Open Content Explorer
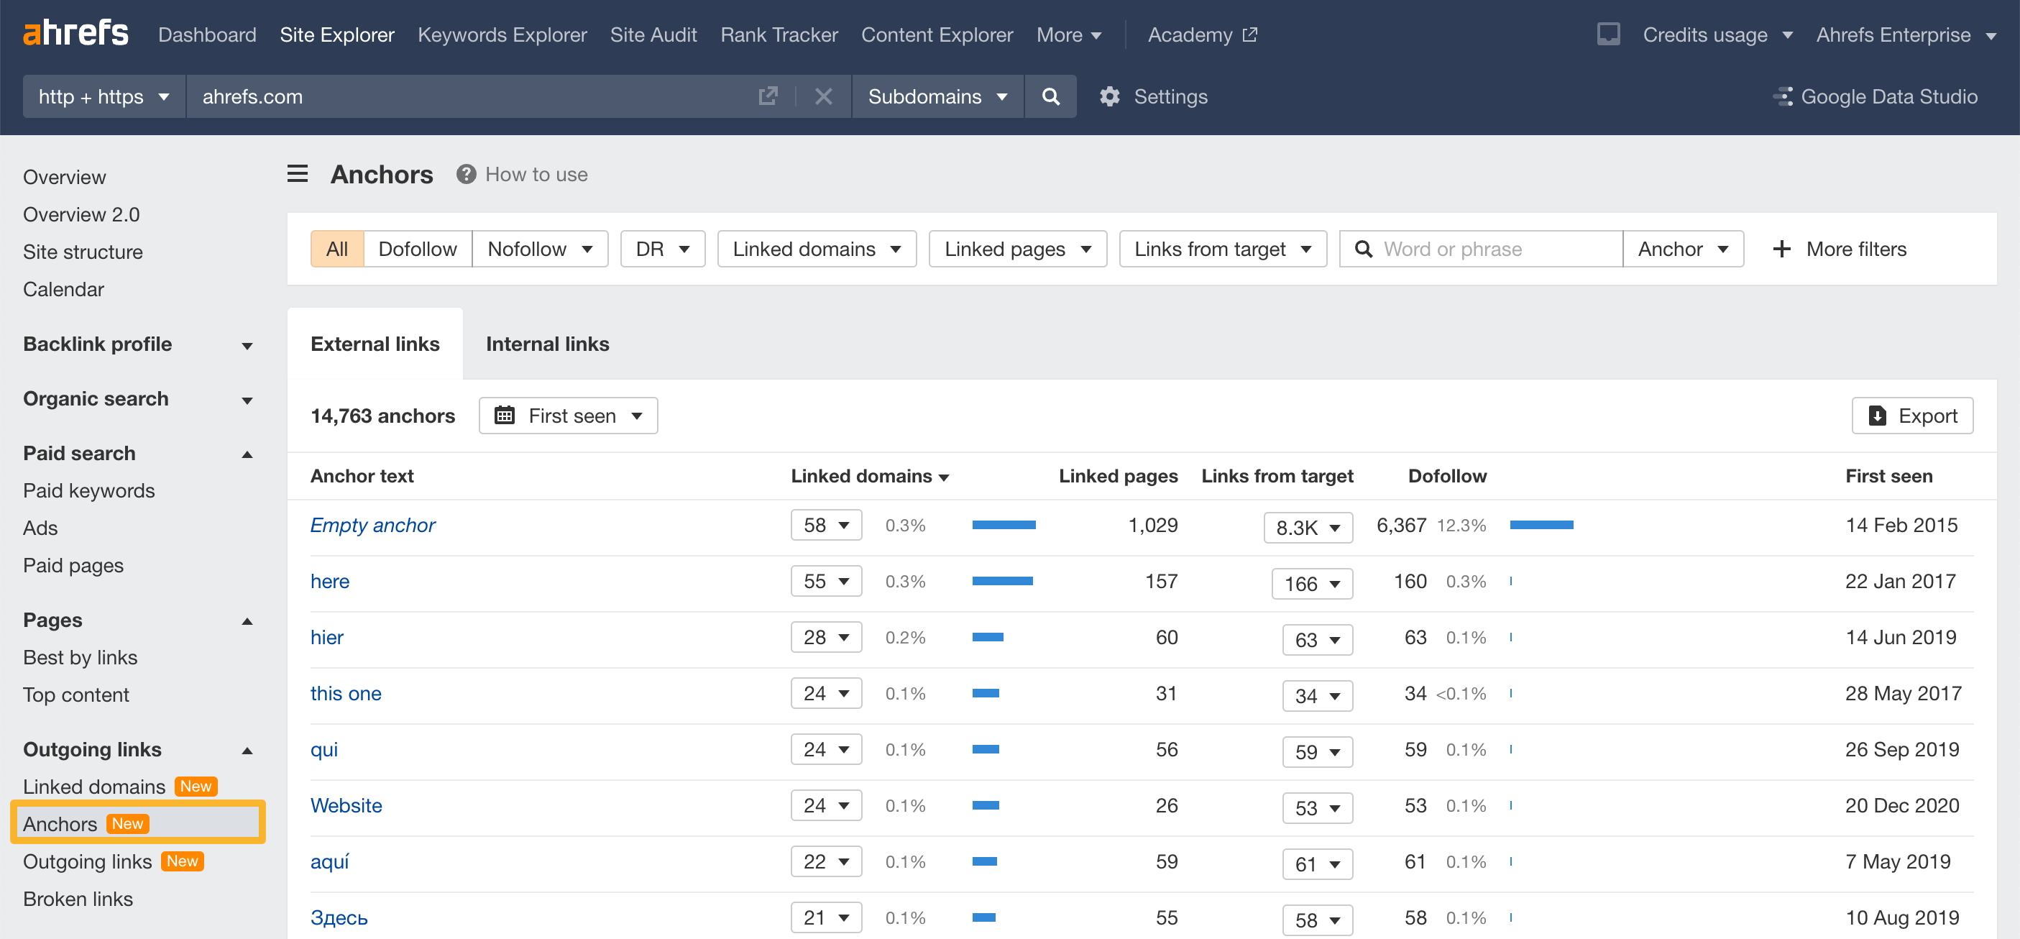The width and height of the screenshot is (2020, 939). point(937,35)
